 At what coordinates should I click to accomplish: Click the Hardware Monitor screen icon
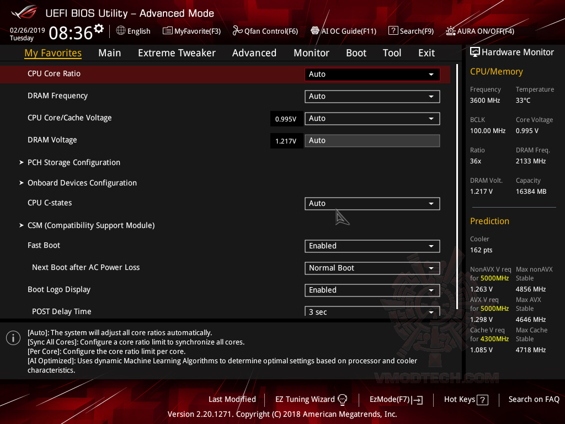point(475,52)
